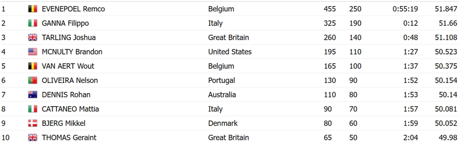Open rider profile VAN AERT Wout
Image resolution: width=459 pixels, height=143 pixels.
pos(68,66)
